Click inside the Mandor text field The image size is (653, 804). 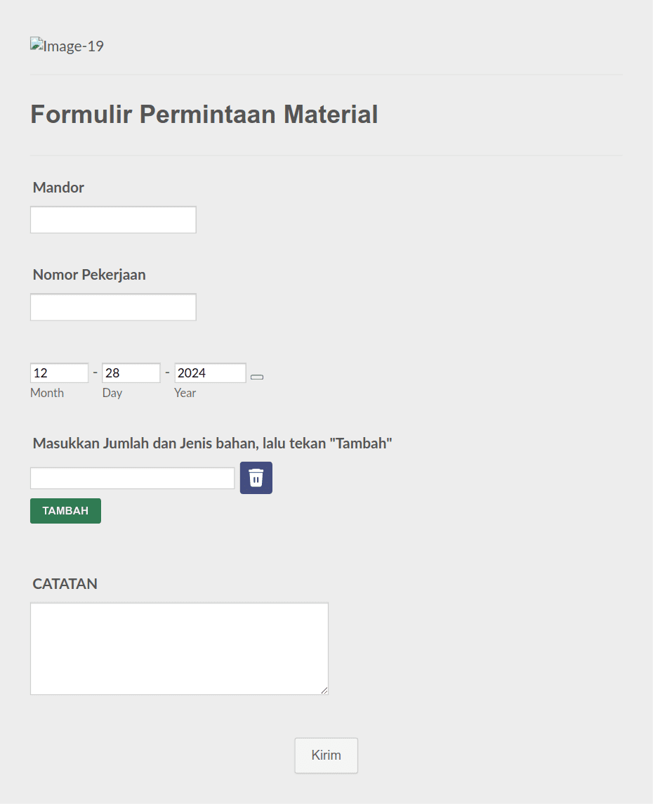(112, 219)
